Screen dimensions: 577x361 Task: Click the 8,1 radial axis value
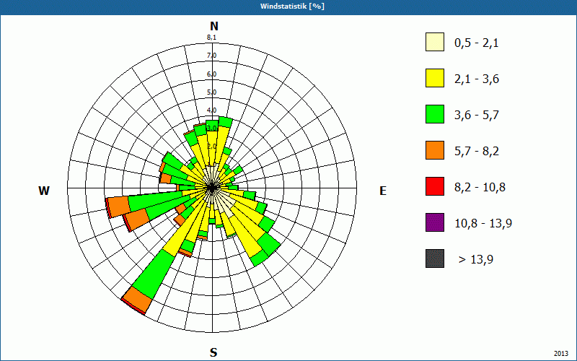pyautogui.click(x=211, y=38)
